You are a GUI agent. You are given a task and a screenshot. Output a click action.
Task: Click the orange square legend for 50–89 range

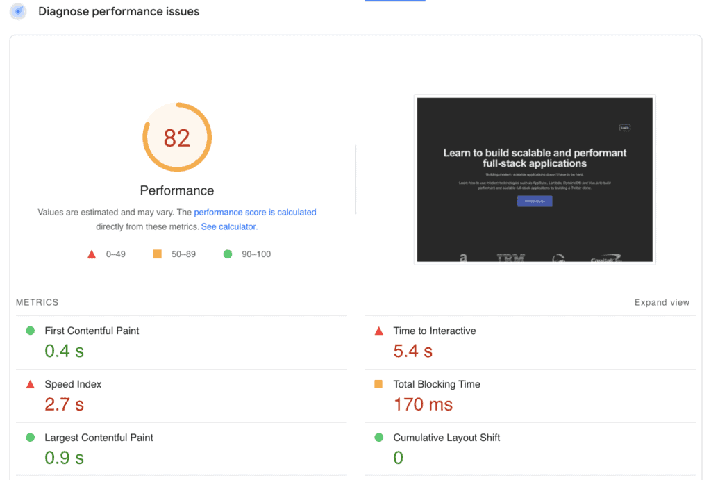click(x=158, y=254)
